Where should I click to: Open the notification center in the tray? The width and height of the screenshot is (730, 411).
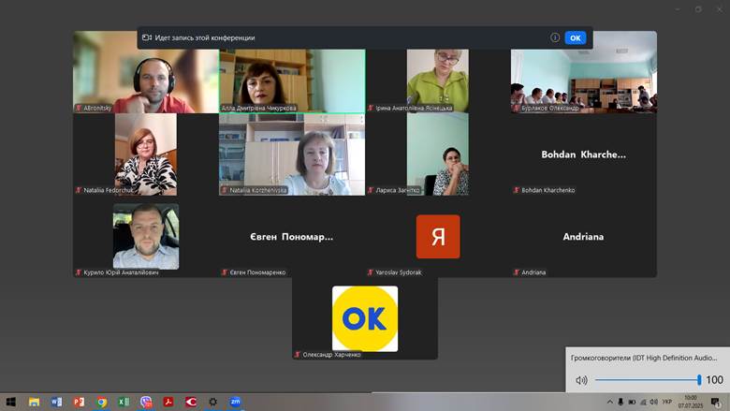715,402
